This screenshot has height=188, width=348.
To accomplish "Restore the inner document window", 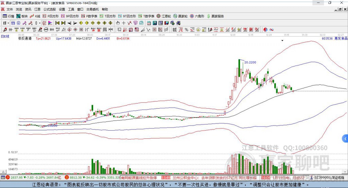I will pyautogui.click(x=340, y=9).
